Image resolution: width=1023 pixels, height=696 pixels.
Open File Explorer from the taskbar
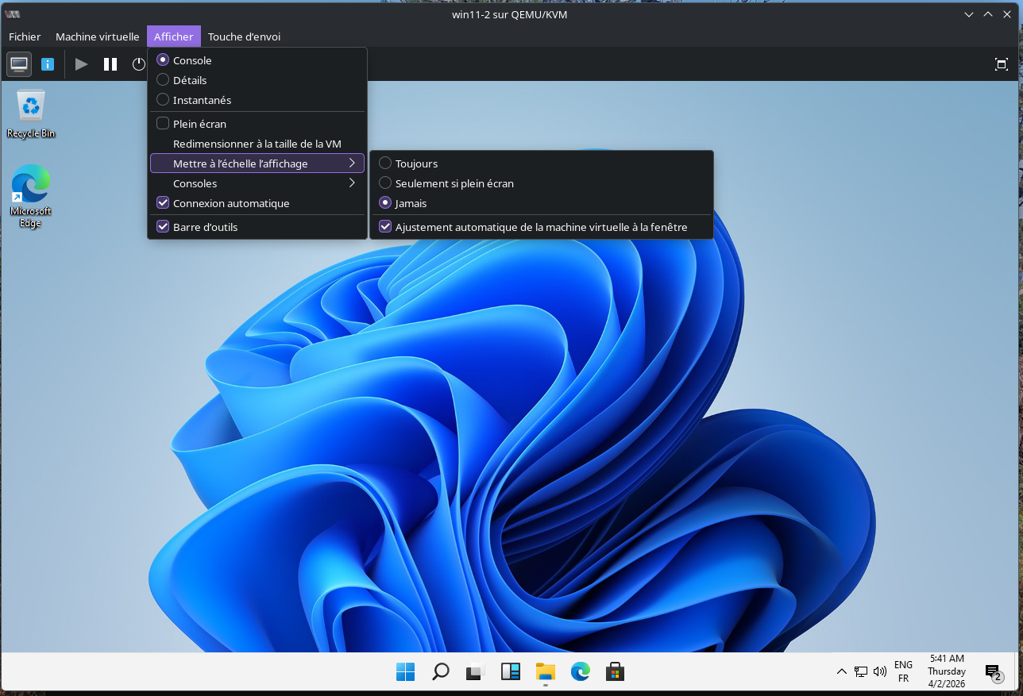(545, 671)
